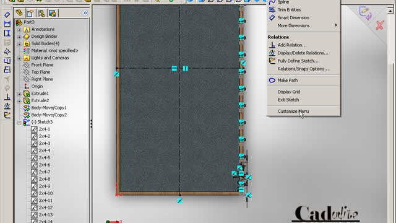This screenshot has height=223, width=396.
Task: Click the horizontal relation marker on the centerline
Action: point(174,68)
